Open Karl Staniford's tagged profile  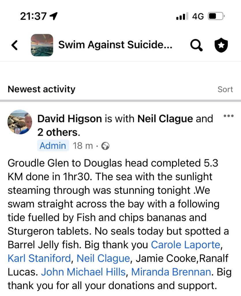click(39, 258)
